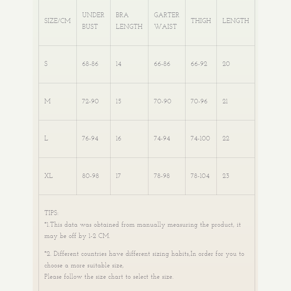Screen dimensions: 291x291
Task: Click the UNDER BUST column header
Action: point(93,21)
